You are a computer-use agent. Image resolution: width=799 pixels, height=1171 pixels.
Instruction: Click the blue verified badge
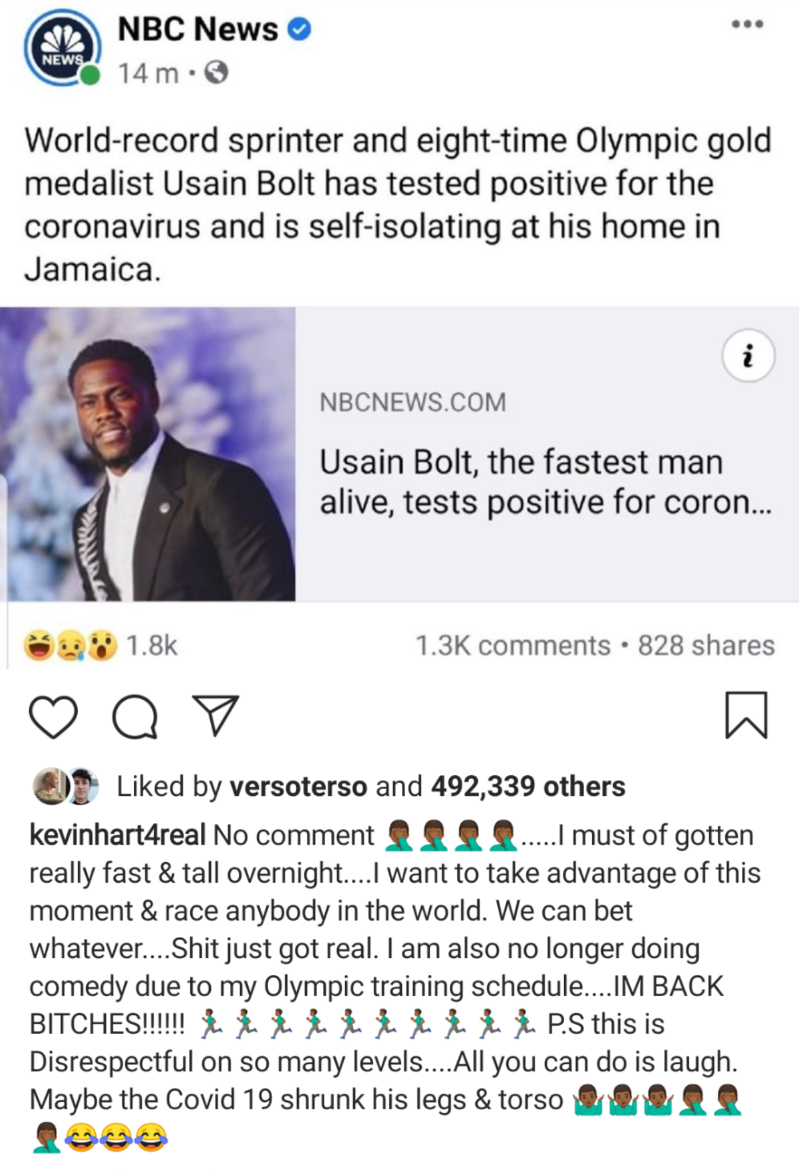tap(299, 29)
